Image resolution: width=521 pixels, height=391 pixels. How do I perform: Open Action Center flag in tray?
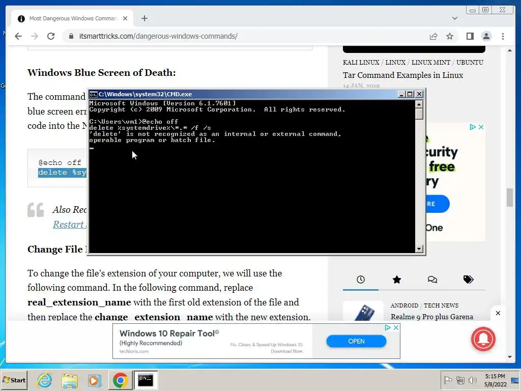[x=448, y=380]
